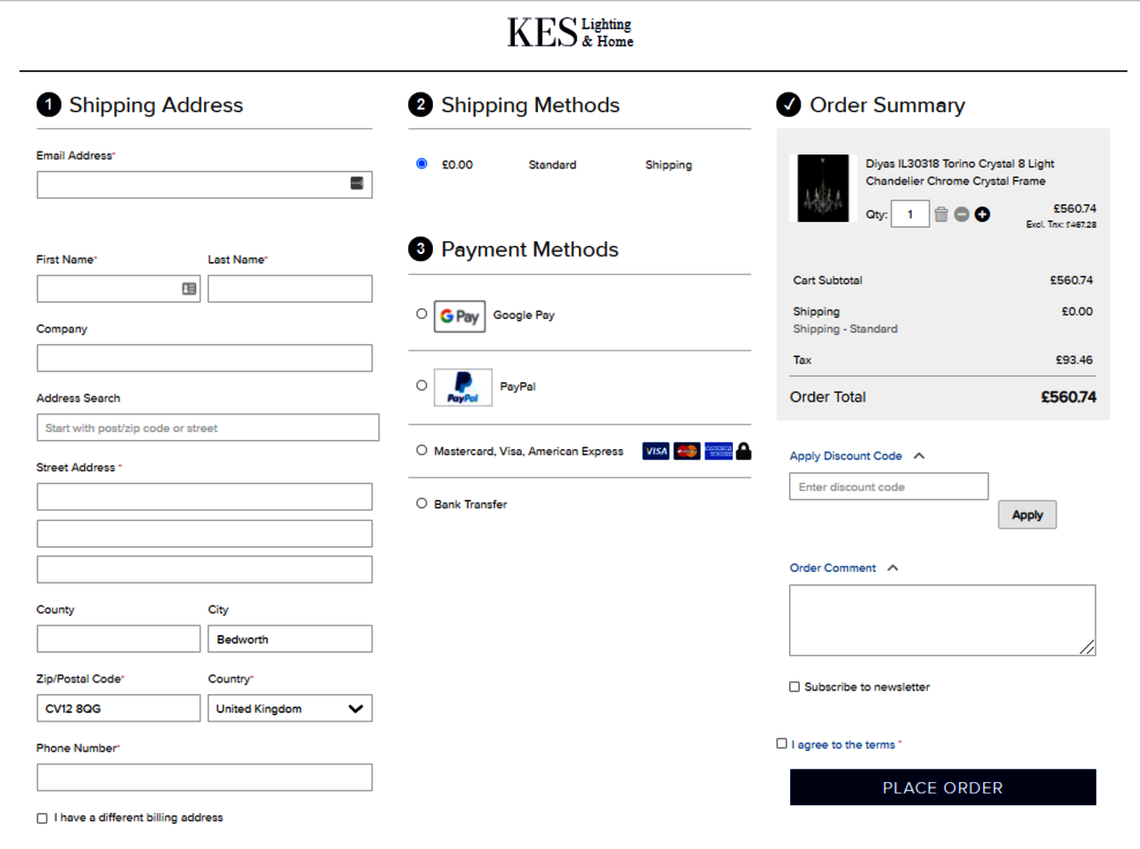Check the Subscribe to newsletter box
Image resolution: width=1140 pixels, height=849 pixels.
click(x=794, y=687)
